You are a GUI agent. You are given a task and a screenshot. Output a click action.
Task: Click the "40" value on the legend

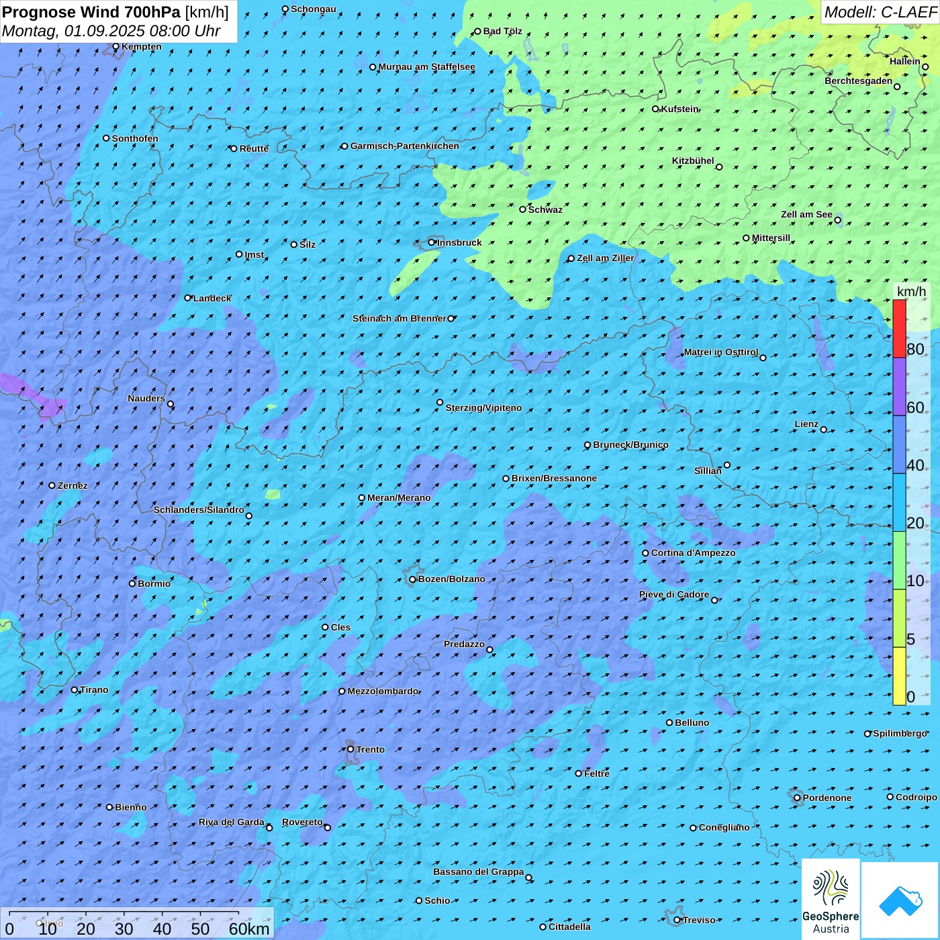(915, 465)
